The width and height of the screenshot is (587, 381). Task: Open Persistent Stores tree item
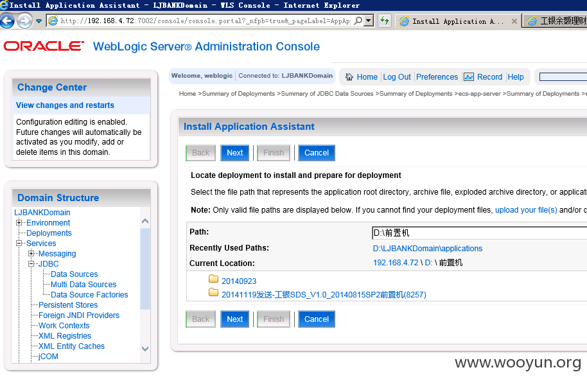pyautogui.click(x=68, y=305)
